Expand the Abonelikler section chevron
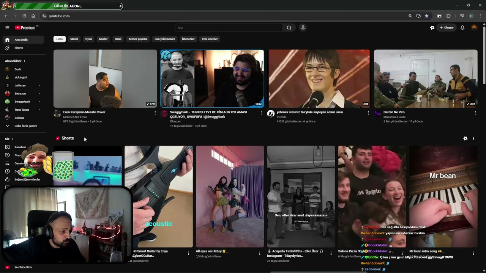486x273 pixels. coord(25,61)
